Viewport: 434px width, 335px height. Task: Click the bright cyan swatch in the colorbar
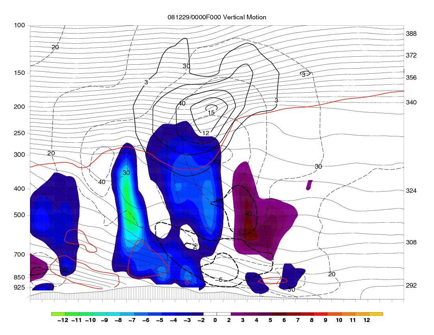tap(114, 314)
